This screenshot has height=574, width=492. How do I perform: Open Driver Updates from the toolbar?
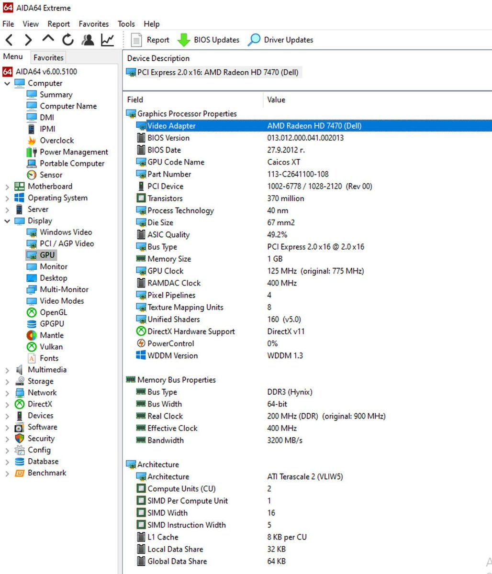click(x=280, y=40)
